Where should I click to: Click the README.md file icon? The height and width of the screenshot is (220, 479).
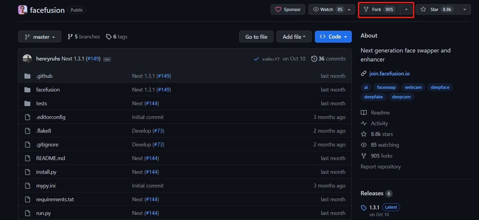click(28, 158)
